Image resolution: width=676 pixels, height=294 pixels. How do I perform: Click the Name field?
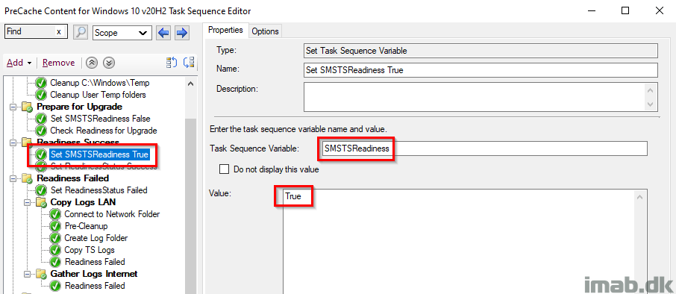pos(481,70)
